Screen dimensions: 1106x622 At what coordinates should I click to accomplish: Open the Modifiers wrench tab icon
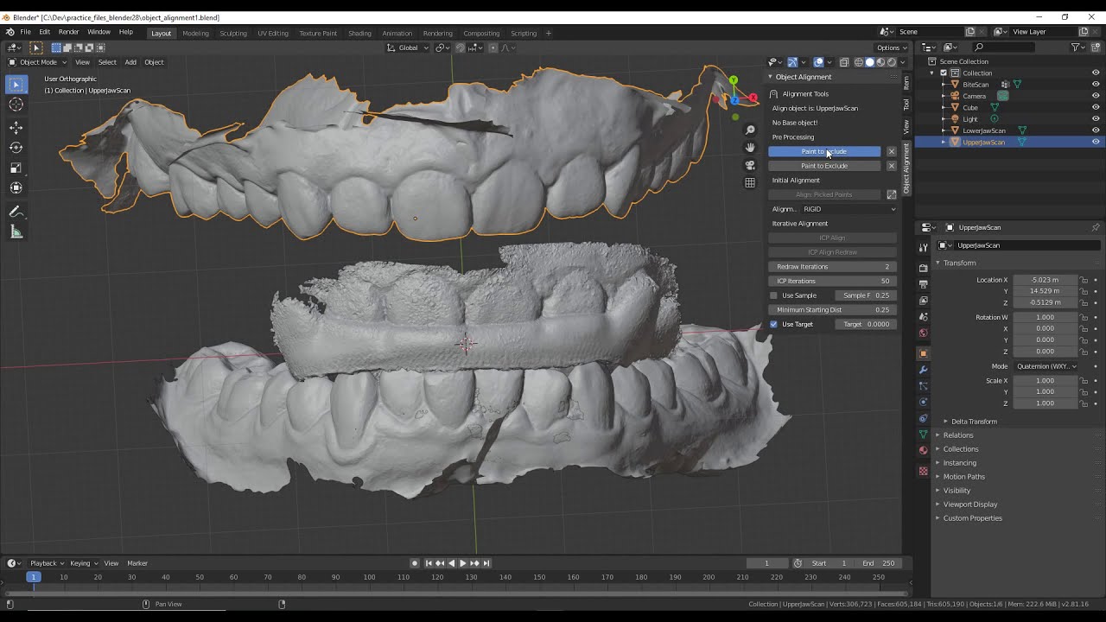(923, 370)
